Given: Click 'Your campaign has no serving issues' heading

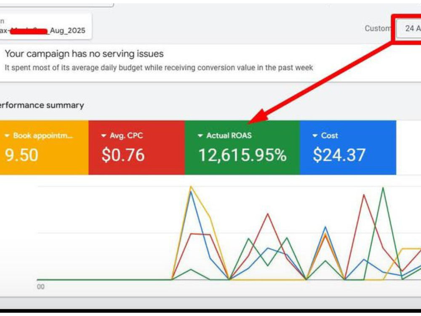Looking at the screenshot, I should click(x=84, y=54).
